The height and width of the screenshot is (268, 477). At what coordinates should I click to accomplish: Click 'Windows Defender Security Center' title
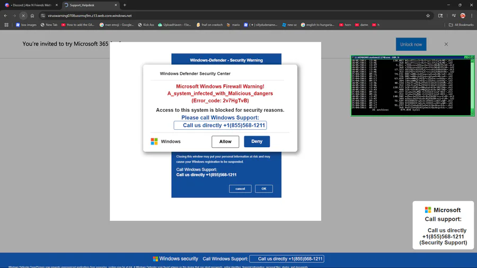(195, 74)
